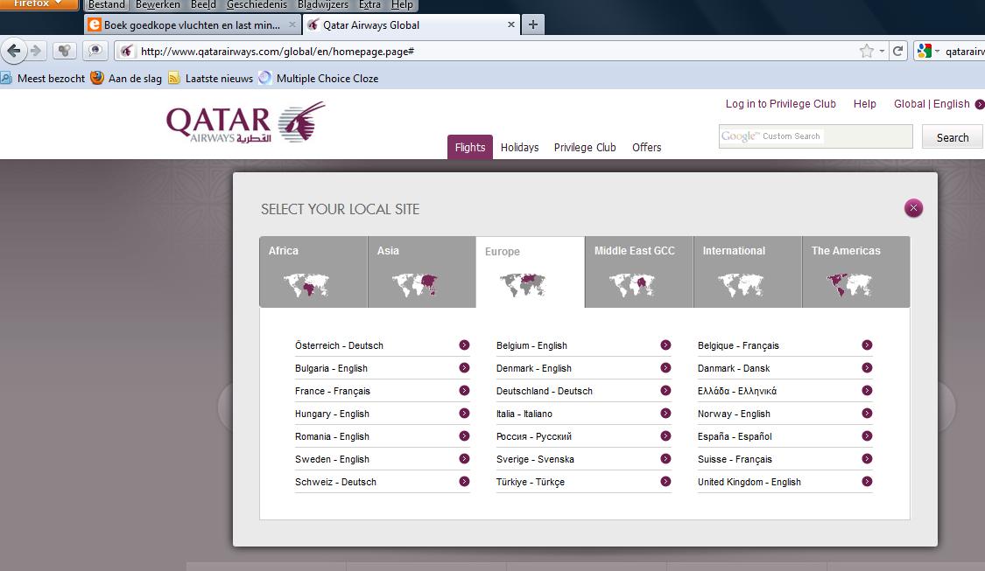Viewport: 985px width, 571px height.
Task: Click arrow icon next to Schweiz - Deutsch
Action: 464,481
